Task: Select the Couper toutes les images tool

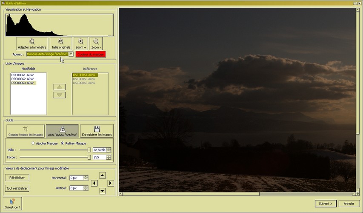Action: tap(26, 131)
